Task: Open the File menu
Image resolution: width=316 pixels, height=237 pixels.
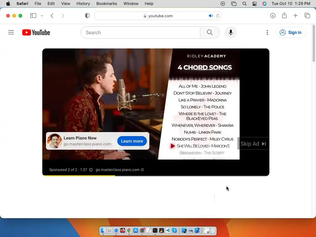Action: tap(38, 3)
